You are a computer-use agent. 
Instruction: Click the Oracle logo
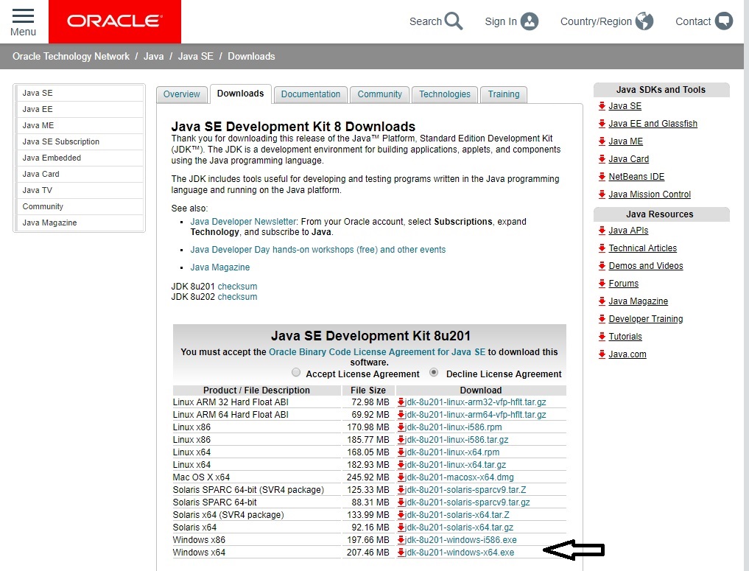tap(115, 21)
